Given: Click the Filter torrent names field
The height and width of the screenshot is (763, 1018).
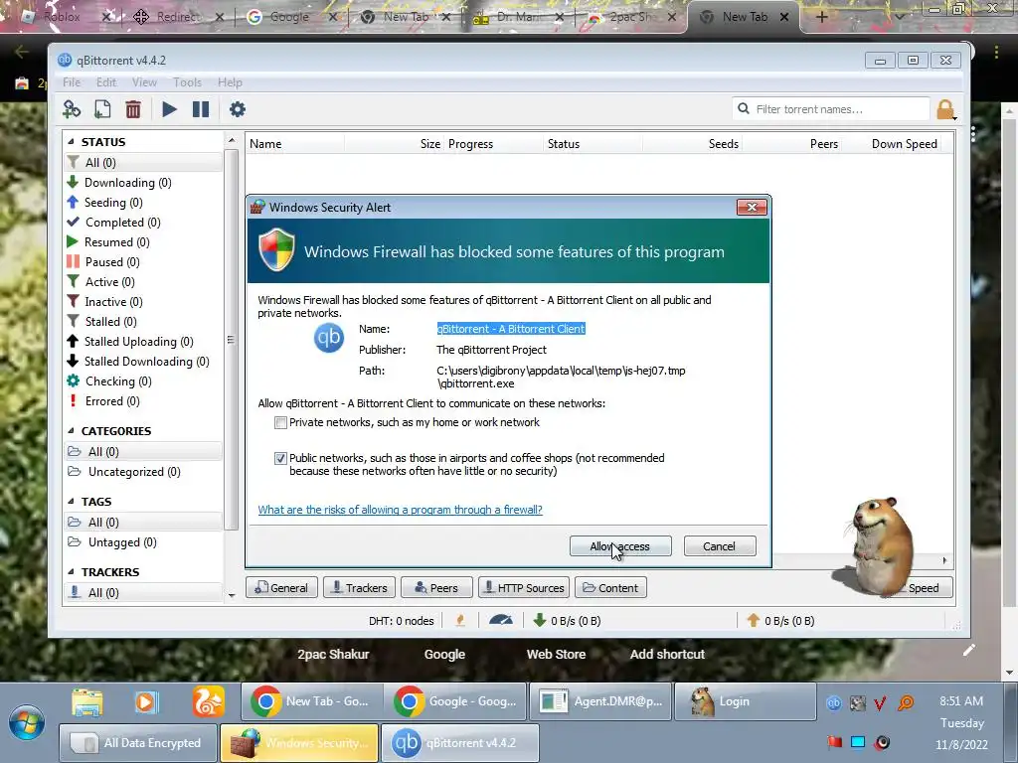Looking at the screenshot, I should tap(831, 109).
